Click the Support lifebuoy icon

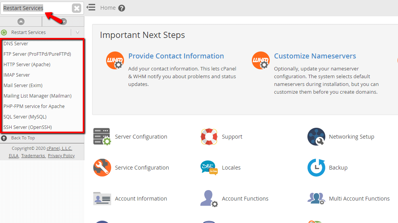209,137
